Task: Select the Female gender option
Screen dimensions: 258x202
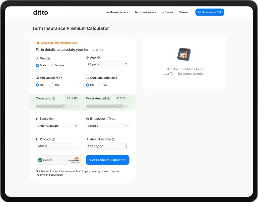Action: click(x=57, y=65)
